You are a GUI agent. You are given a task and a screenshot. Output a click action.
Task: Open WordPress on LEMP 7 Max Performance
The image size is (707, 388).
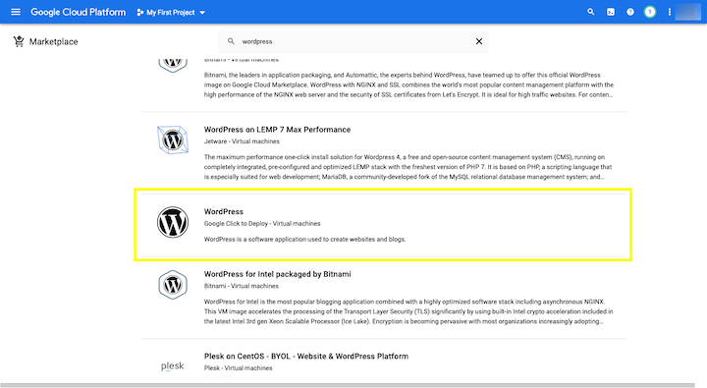click(277, 130)
